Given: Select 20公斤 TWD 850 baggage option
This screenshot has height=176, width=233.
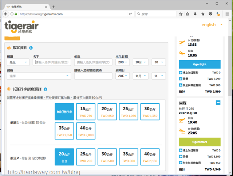Looking at the screenshot, I should pyautogui.click(x=107, y=112).
